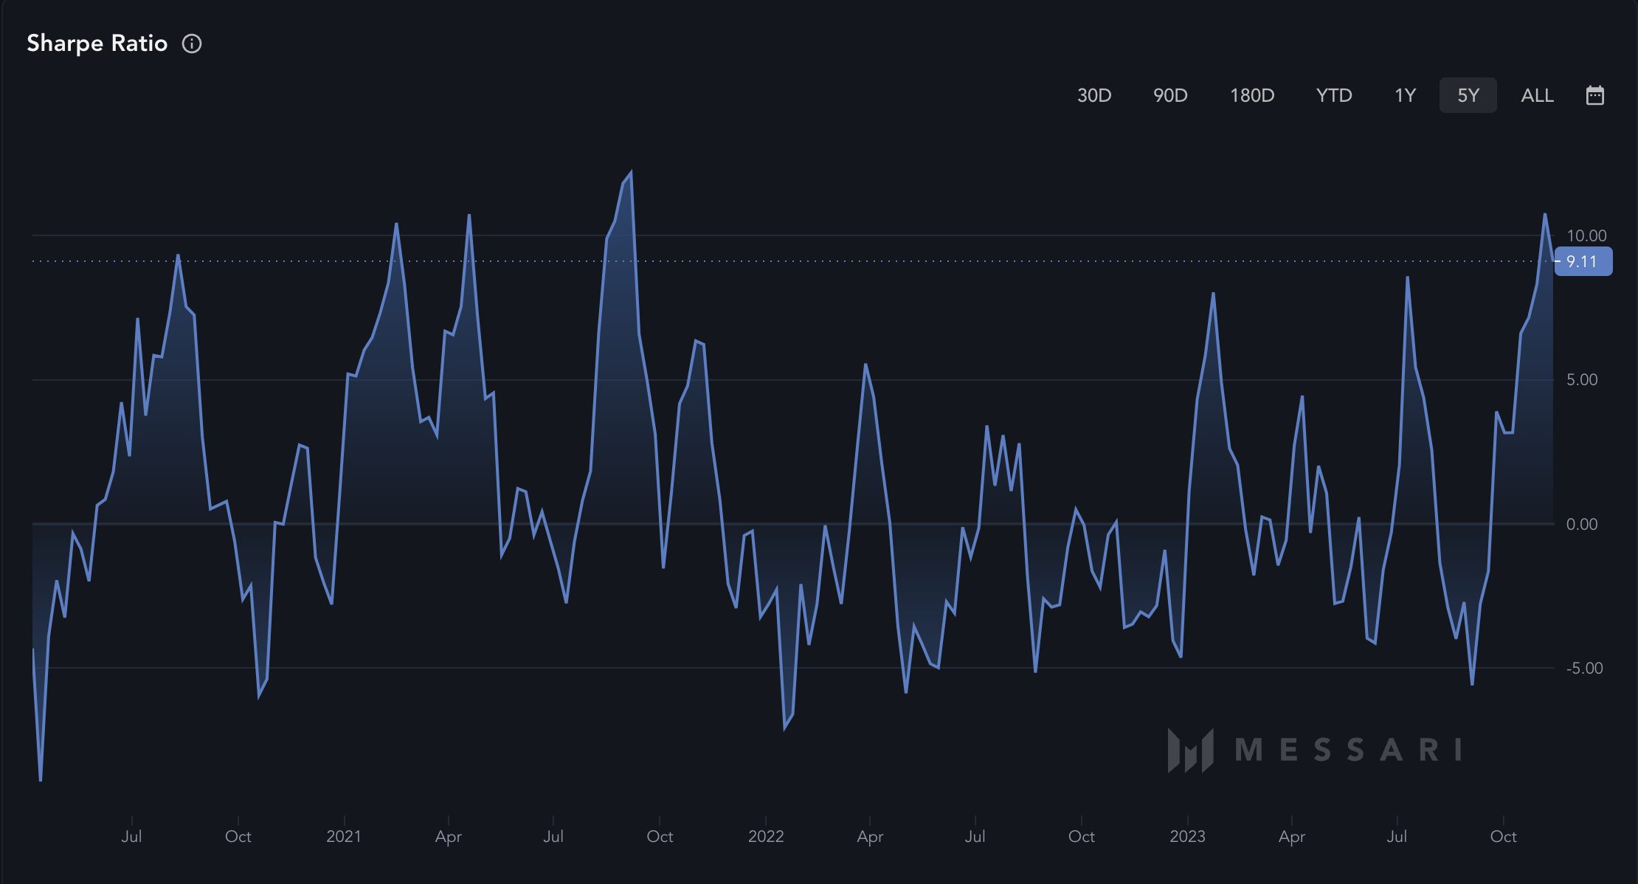Click the 5.00 y-axis label

(x=1582, y=380)
